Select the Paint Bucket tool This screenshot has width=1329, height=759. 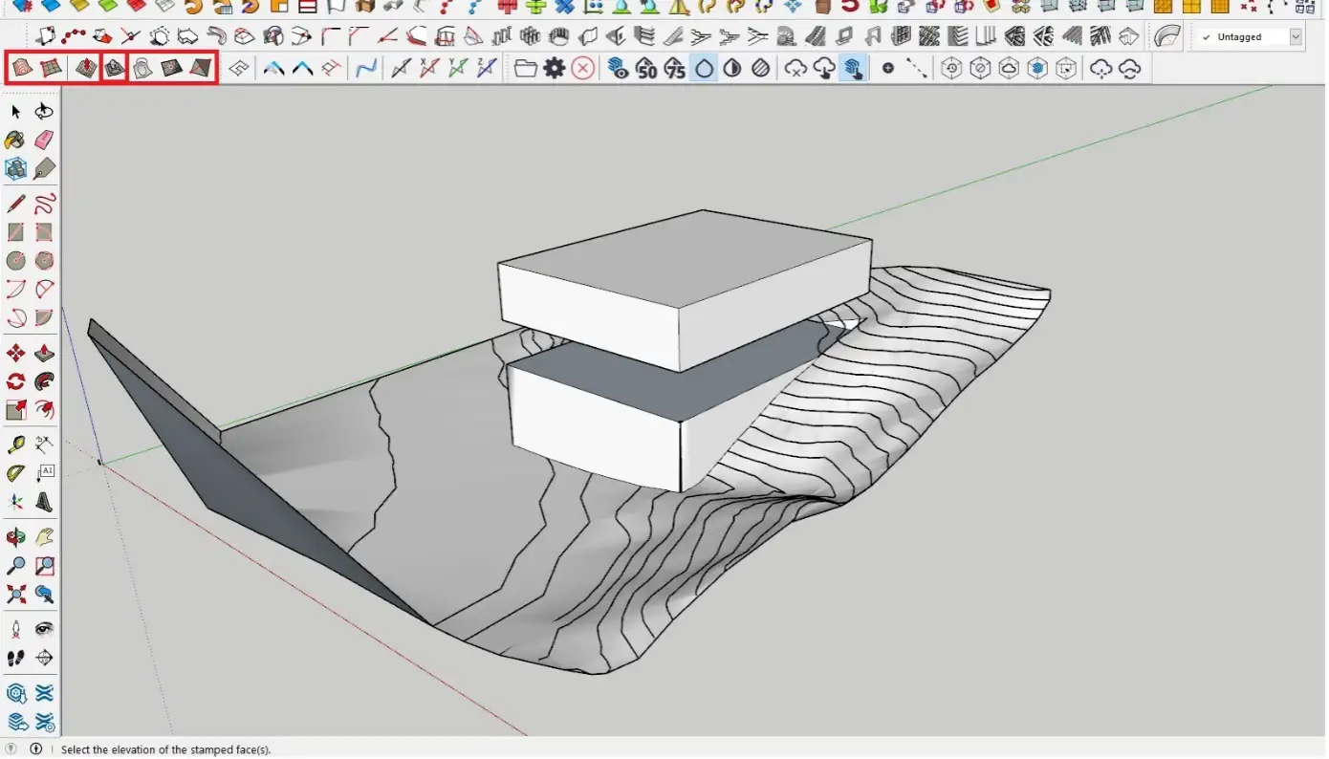pos(14,140)
